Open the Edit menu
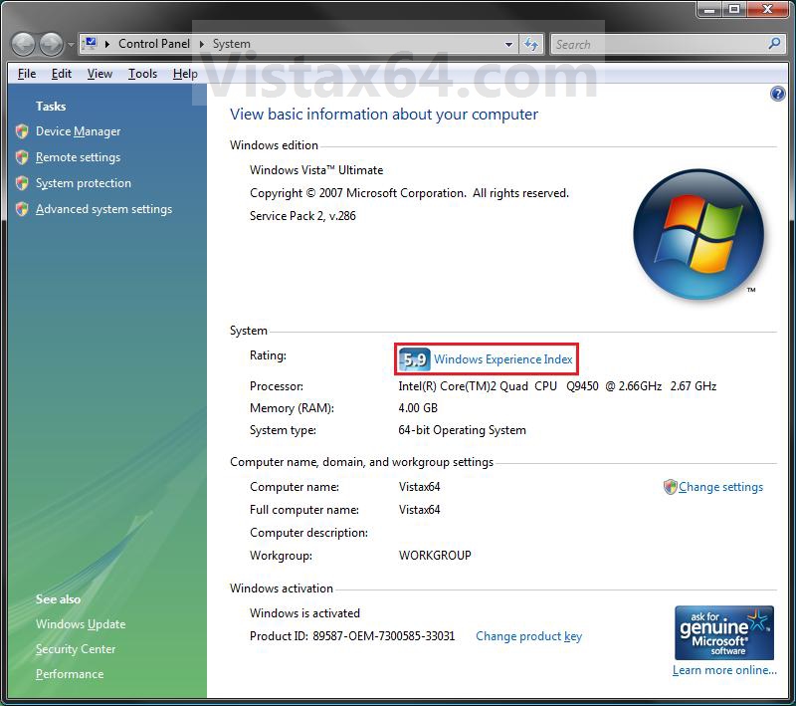796x706 pixels. [x=62, y=74]
